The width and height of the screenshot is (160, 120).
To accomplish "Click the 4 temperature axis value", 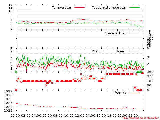I will [x=11, y=29].
